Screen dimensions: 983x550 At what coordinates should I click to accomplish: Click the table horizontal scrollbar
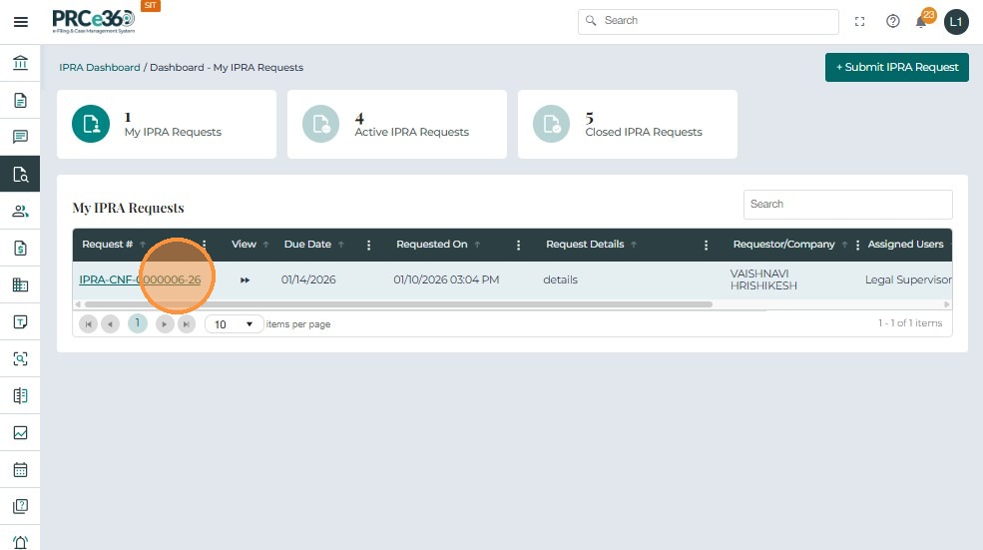[x=399, y=304]
